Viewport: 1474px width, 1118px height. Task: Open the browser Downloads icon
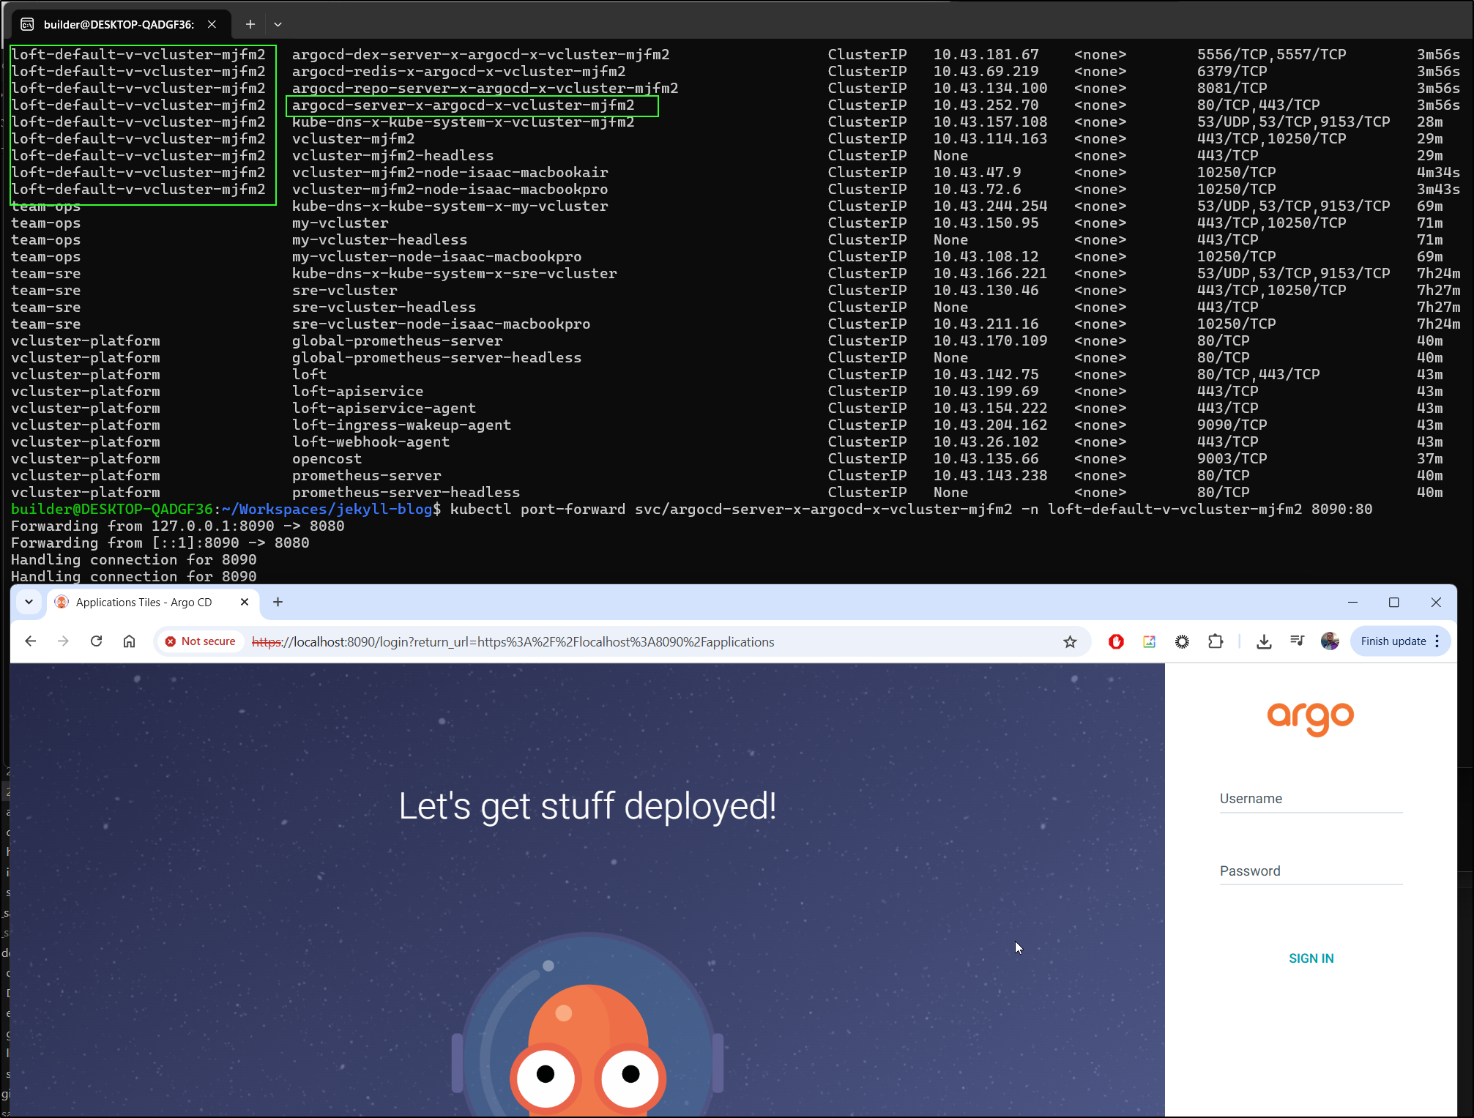[x=1264, y=641]
